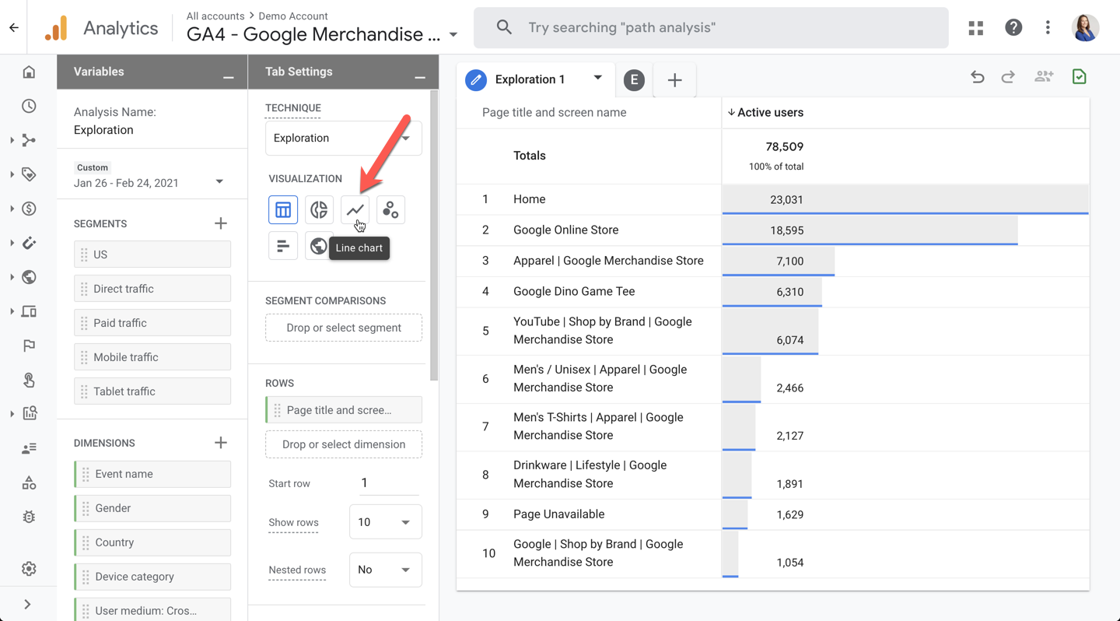Image resolution: width=1120 pixels, height=621 pixels.
Task: Select the Event name dimension
Action: click(x=152, y=474)
